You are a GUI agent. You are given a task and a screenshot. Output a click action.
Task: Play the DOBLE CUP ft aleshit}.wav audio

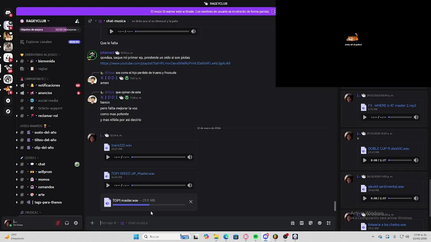click(365, 160)
